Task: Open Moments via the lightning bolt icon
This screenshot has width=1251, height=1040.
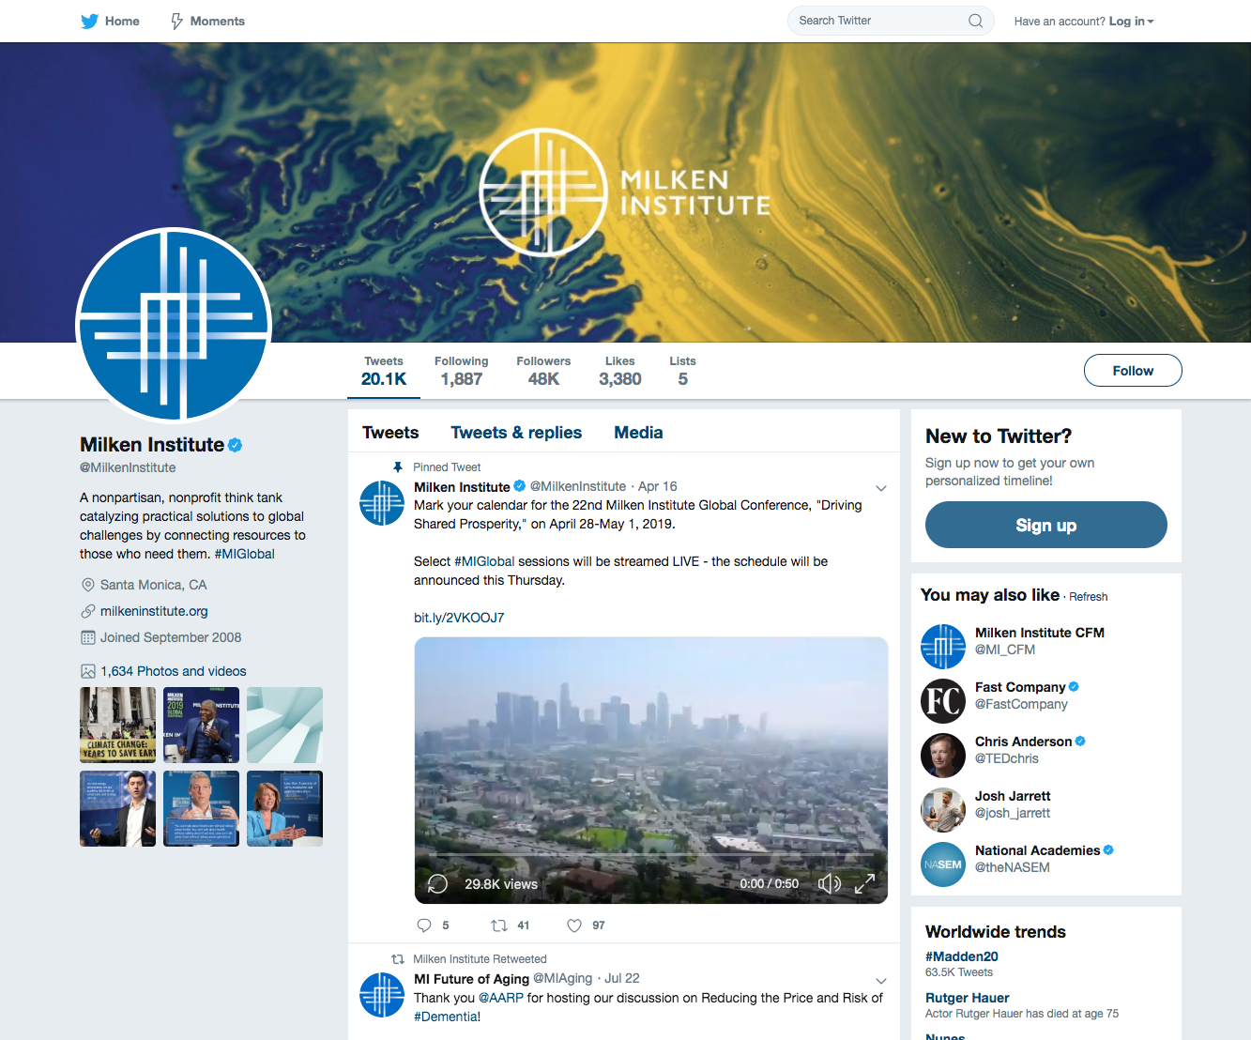Action: click(x=176, y=21)
